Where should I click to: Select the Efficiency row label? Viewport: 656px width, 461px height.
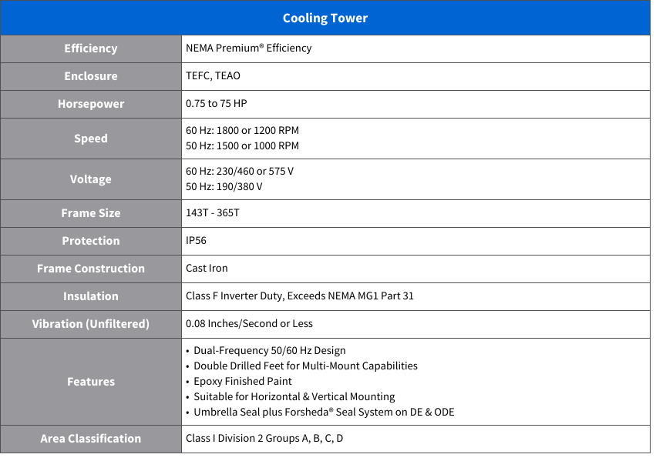click(x=91, y=48)
